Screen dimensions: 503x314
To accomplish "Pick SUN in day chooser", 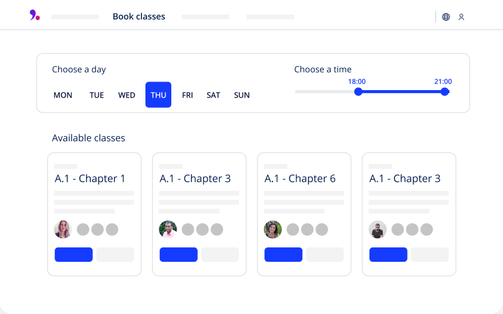I will tap(242, 95).
